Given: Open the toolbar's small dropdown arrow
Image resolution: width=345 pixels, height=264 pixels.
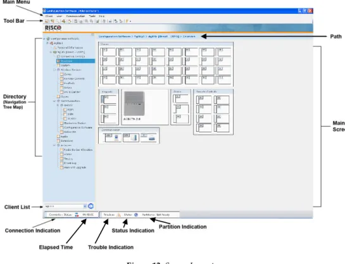Looking at the screenshot, I should pyautogui.click(x=130, y=22).
